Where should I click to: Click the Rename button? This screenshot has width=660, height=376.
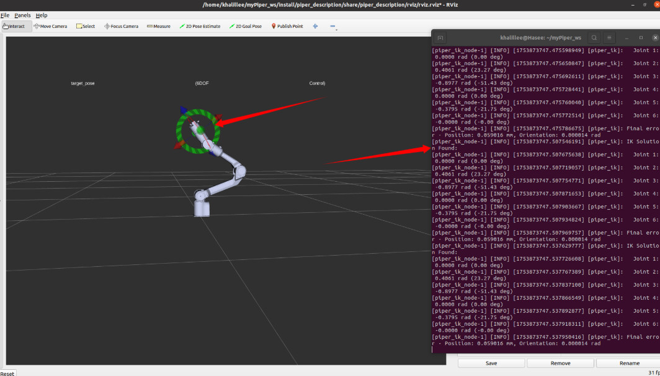[x=629, y=363]
